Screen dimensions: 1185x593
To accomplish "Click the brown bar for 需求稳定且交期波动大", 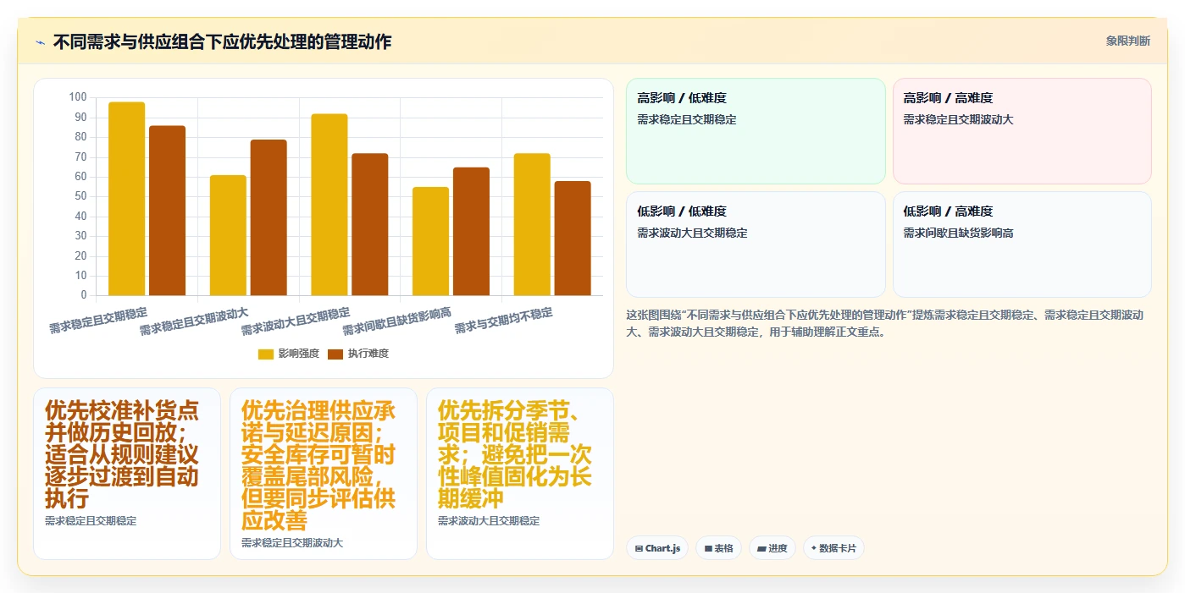I will [269, 217].
